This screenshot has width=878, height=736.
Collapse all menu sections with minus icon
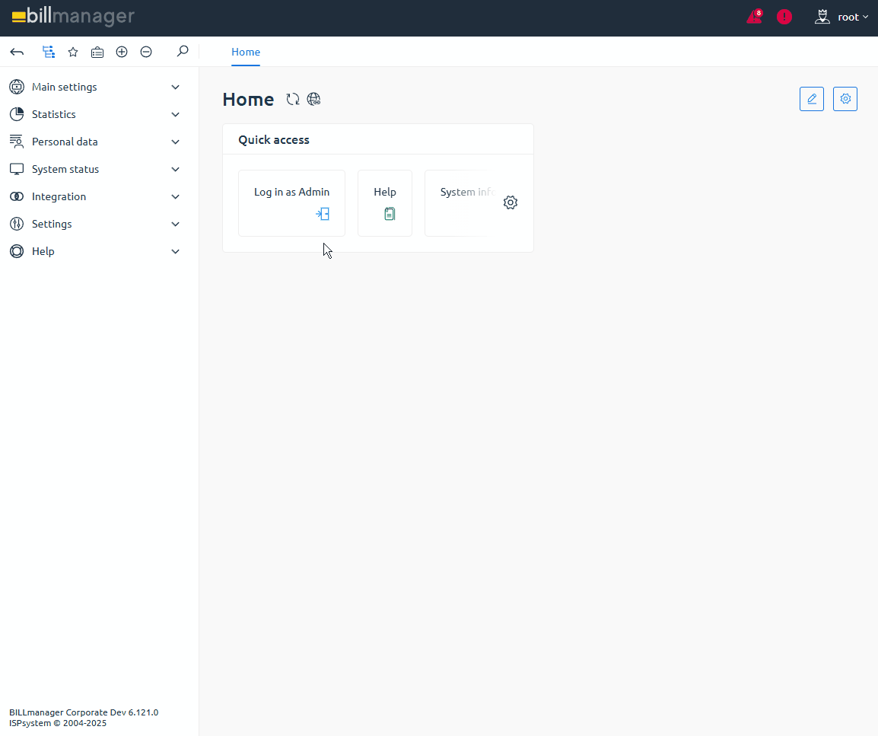(x=146, y=52)
